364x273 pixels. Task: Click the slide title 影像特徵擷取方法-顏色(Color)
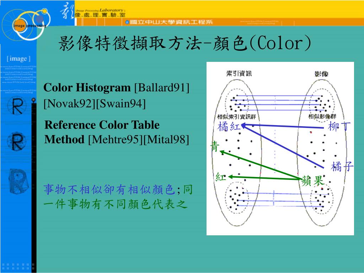pos(185,43)
